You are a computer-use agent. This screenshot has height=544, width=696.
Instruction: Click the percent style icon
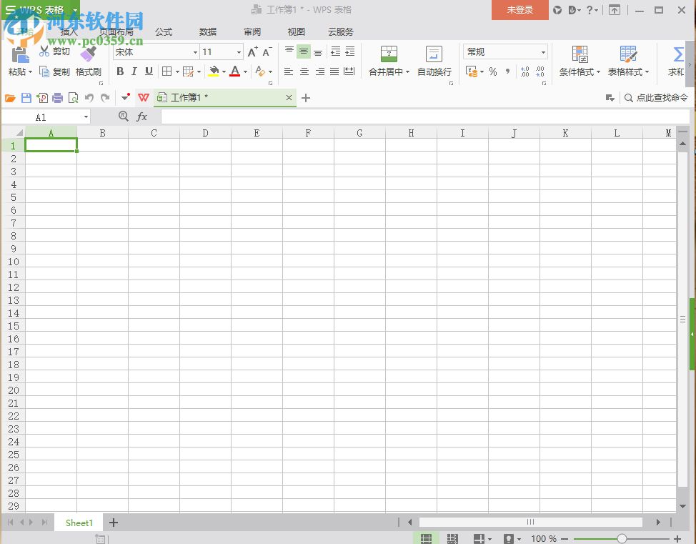(x=493, y=71)
